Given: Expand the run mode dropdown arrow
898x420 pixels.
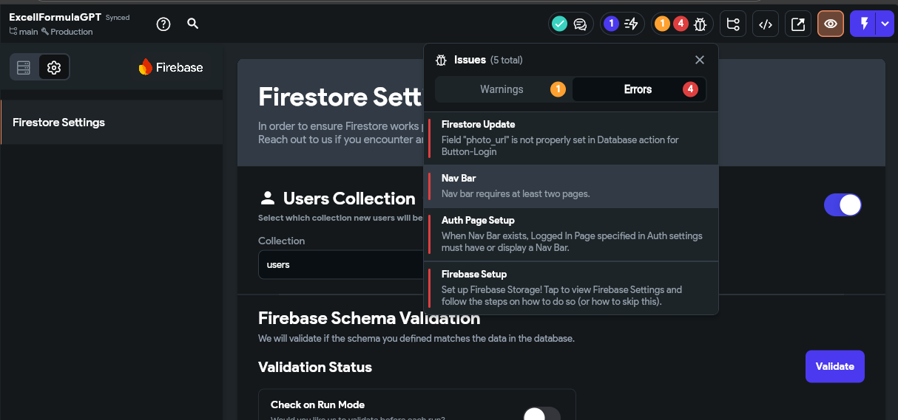Looking at the screenshot, I should pyautogui.click(x=886, y=24).
